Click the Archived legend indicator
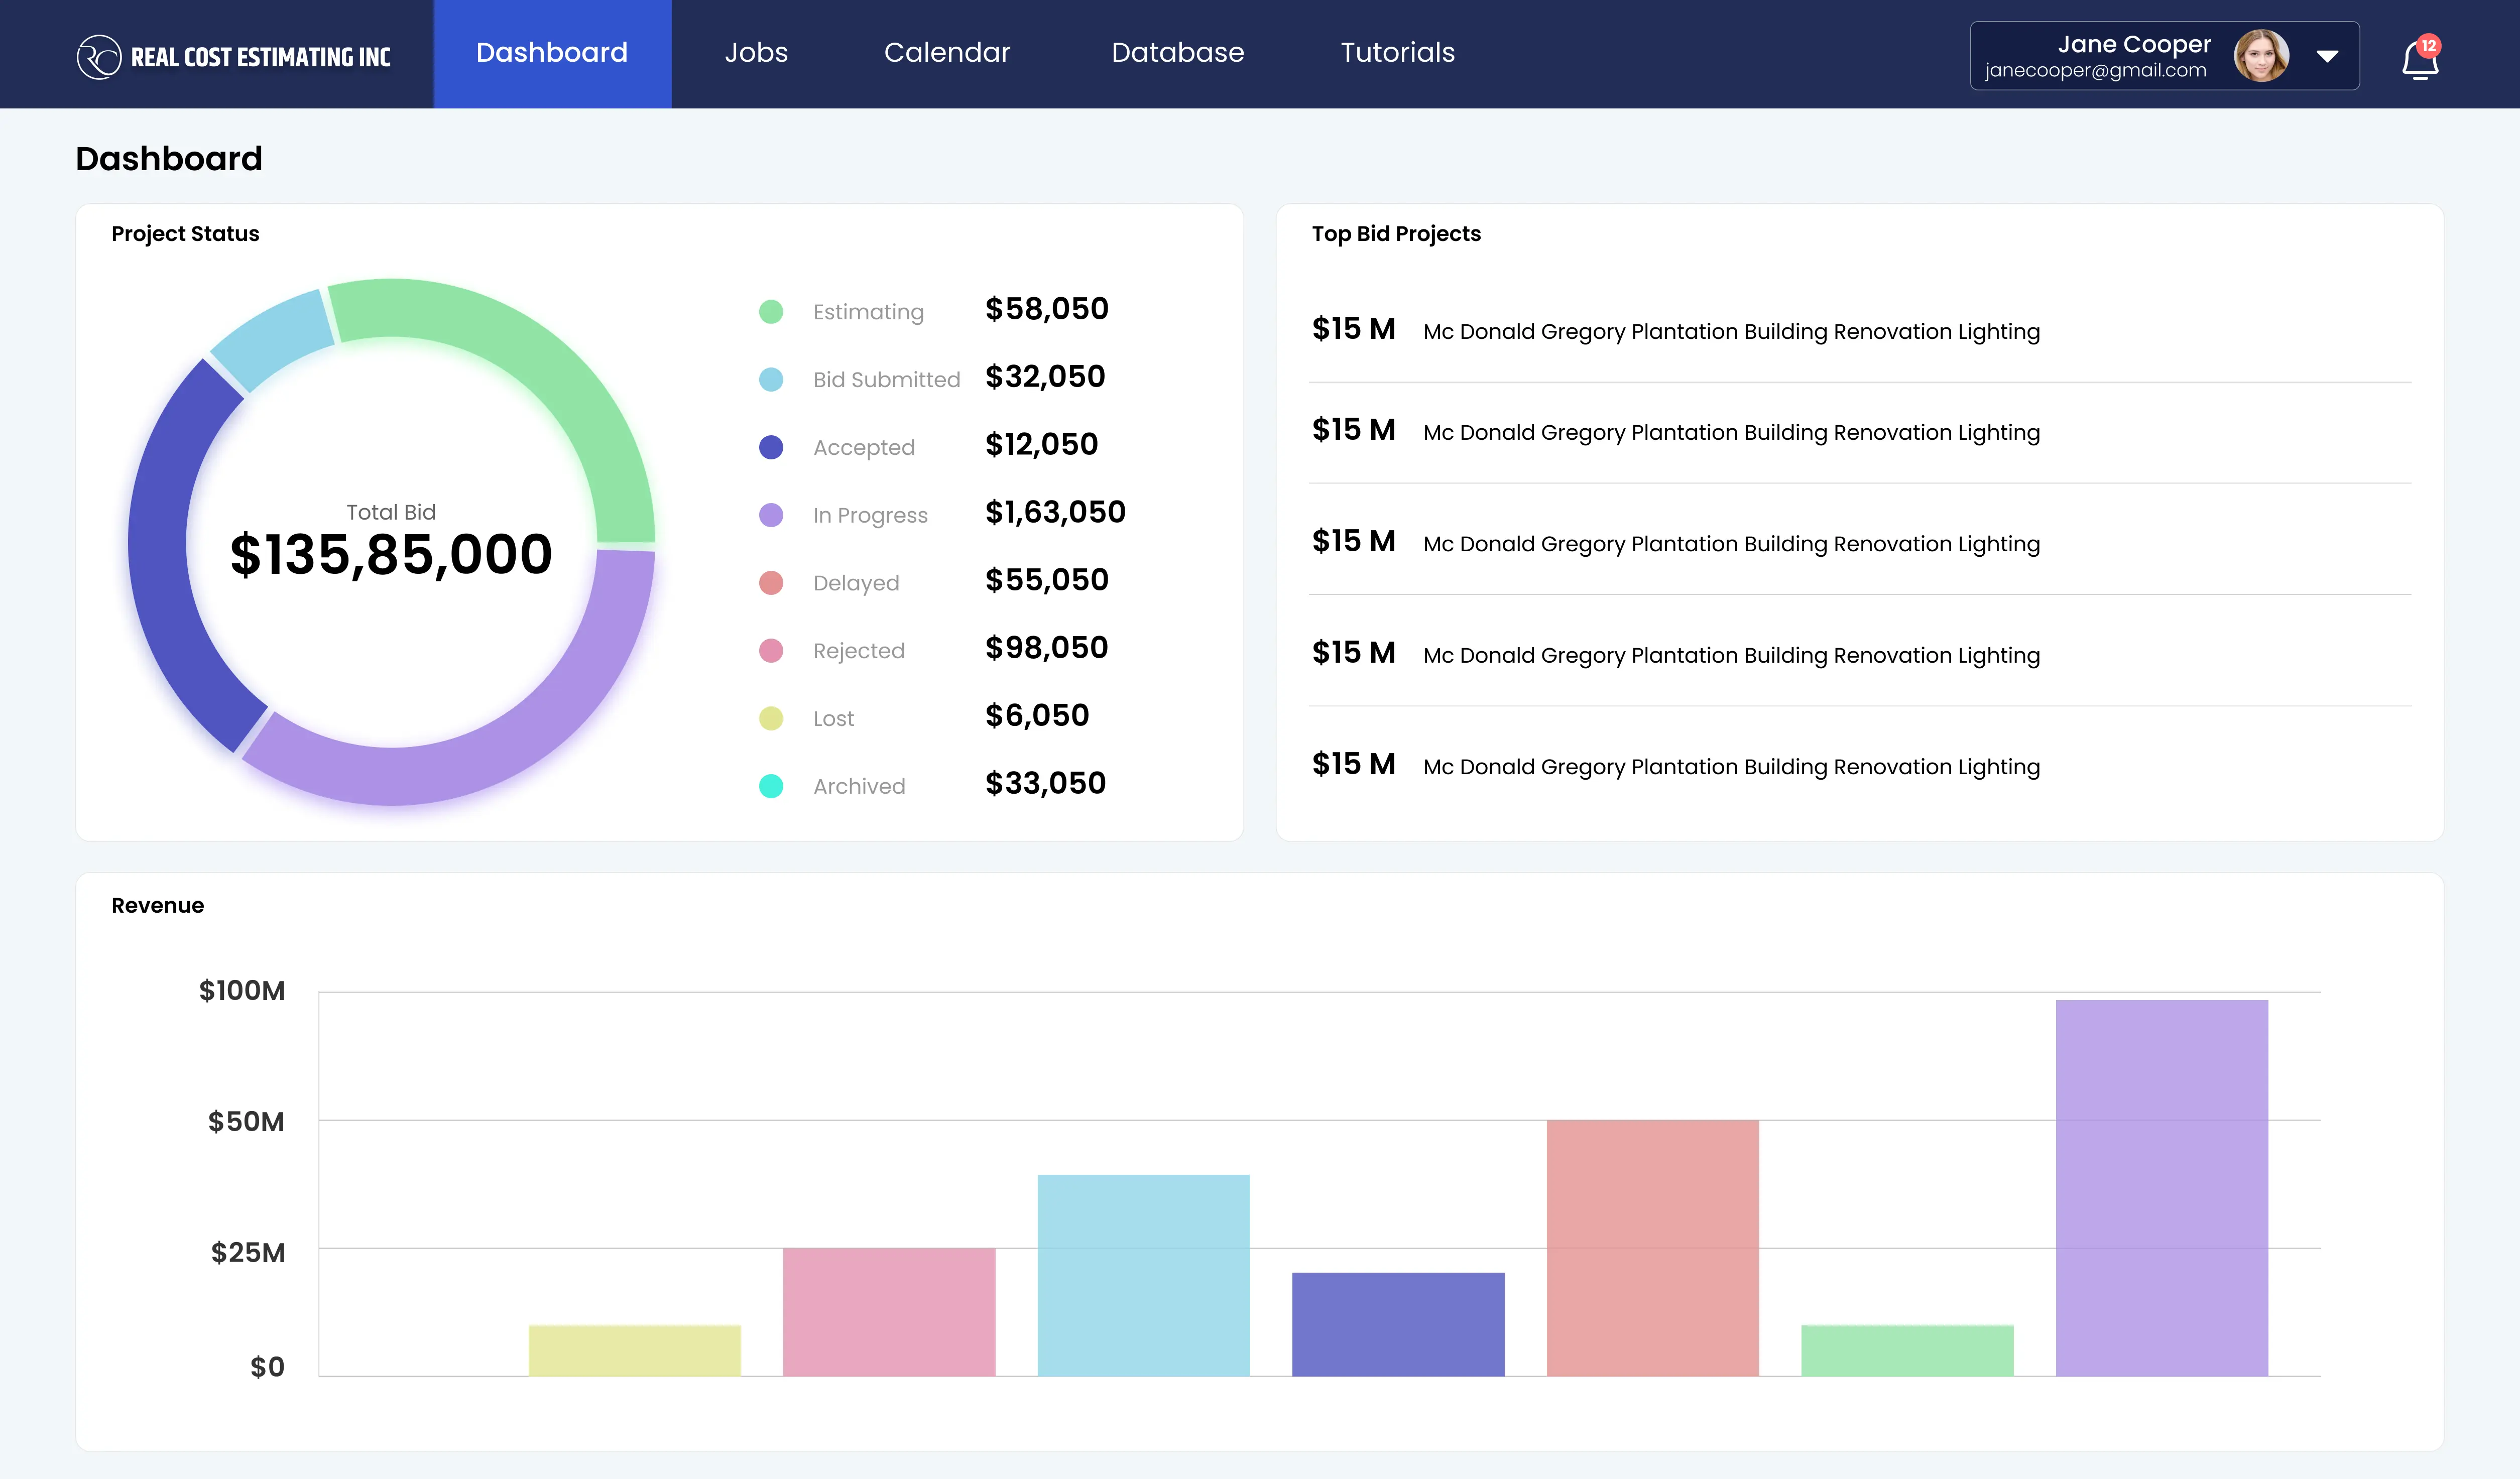Image resolution: width=2520 pixels, height=1479 pixels. pos(770,786)
